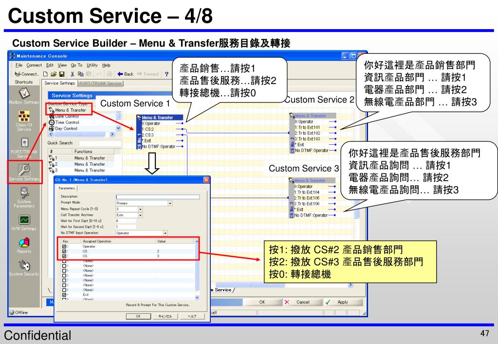Click key list scroll down arrow
Viewport: 498px width, 344px height.
(197, 297)
